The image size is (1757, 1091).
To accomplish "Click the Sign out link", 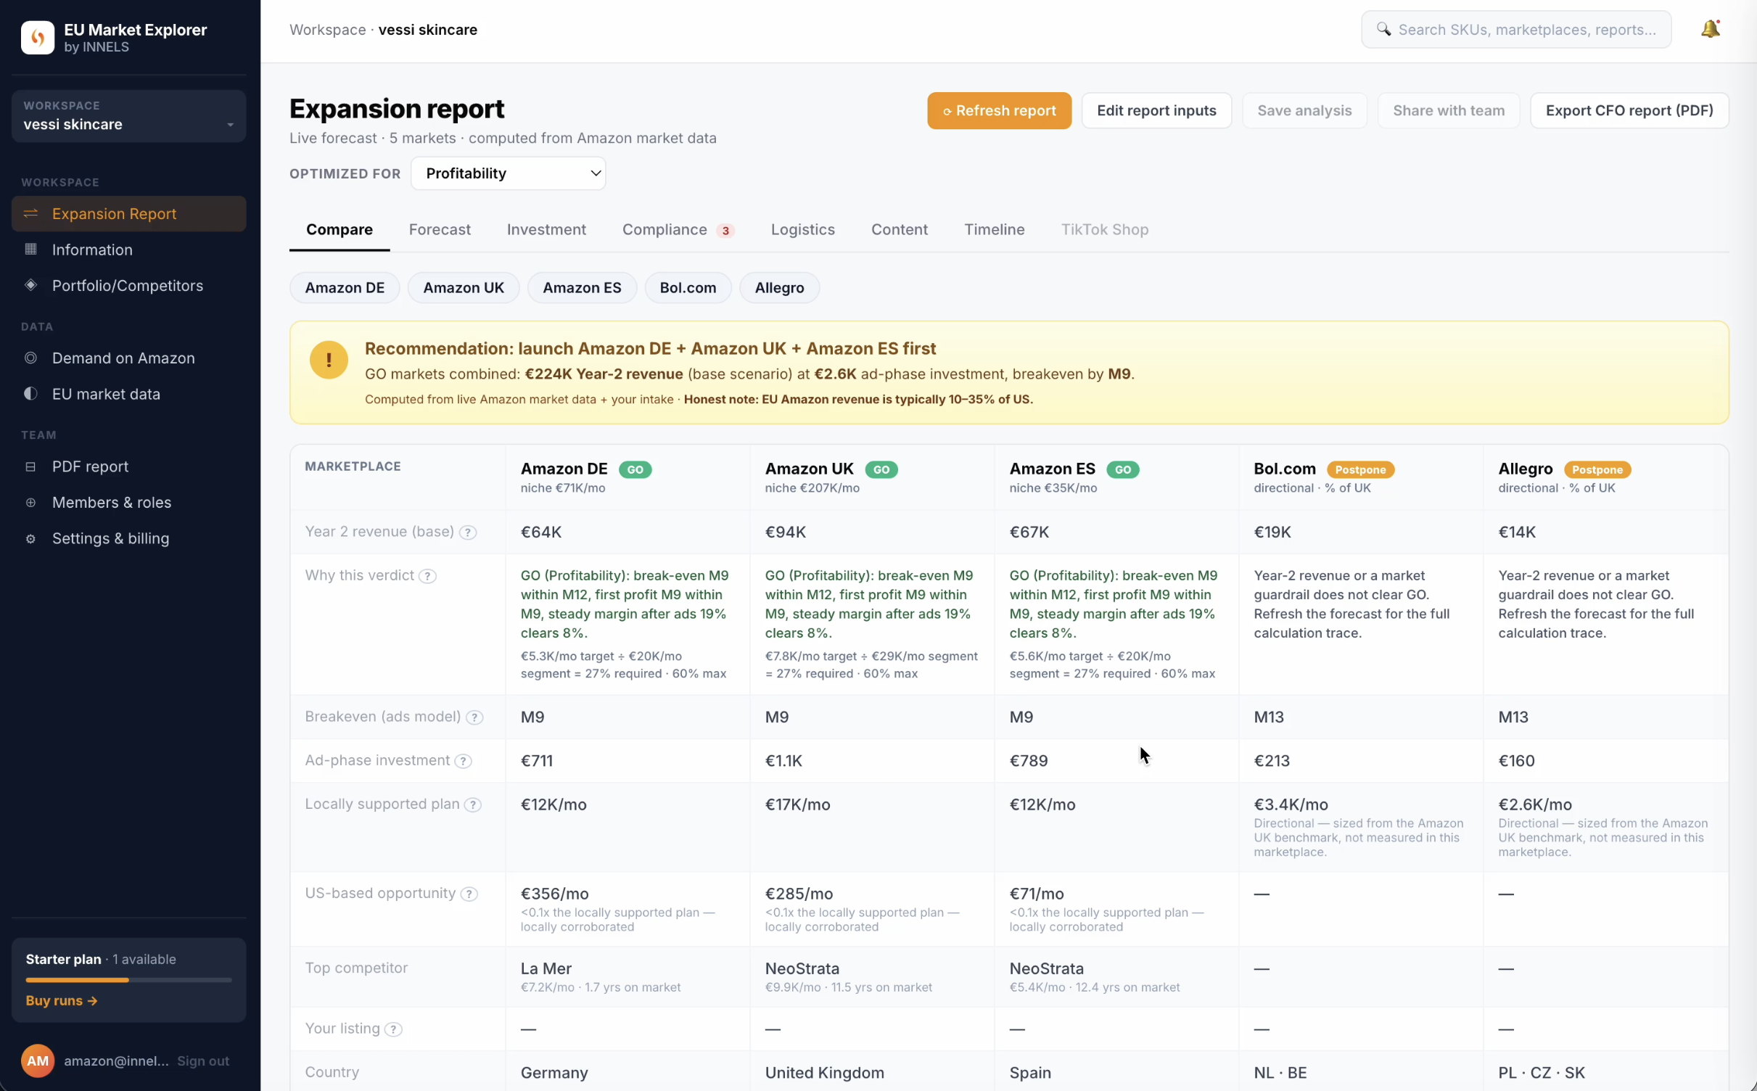I will click(x=203, y=1061).
